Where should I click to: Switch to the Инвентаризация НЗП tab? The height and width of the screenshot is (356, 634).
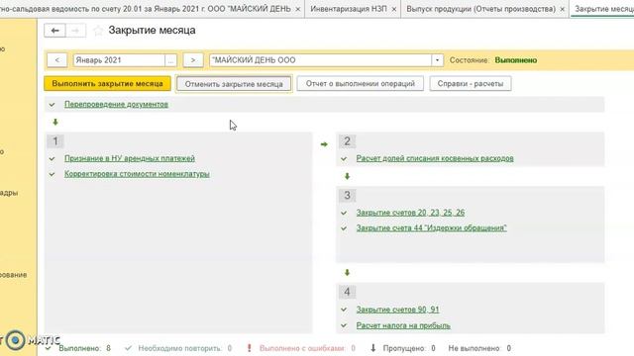348,9
